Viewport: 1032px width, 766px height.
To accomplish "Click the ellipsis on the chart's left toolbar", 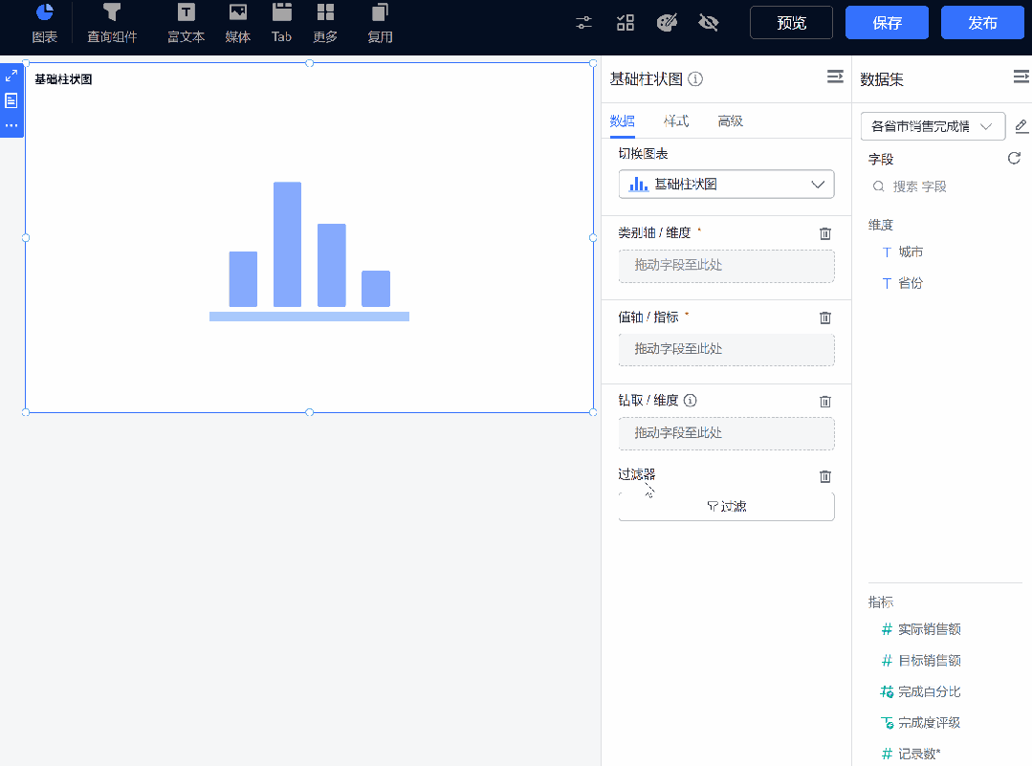I will (11, 124).
